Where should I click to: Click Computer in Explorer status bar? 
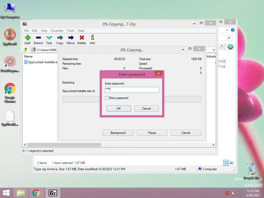(207, 169)
